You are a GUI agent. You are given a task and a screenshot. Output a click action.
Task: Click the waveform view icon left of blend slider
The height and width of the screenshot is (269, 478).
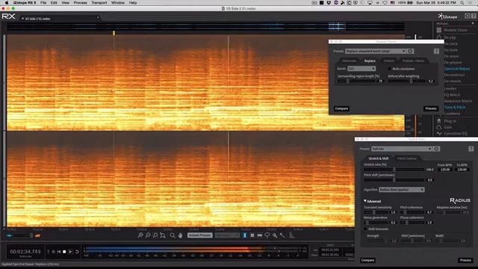[9, 235]
